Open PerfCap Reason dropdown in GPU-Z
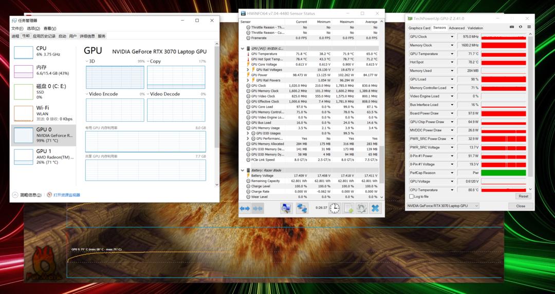 (452, 173)
